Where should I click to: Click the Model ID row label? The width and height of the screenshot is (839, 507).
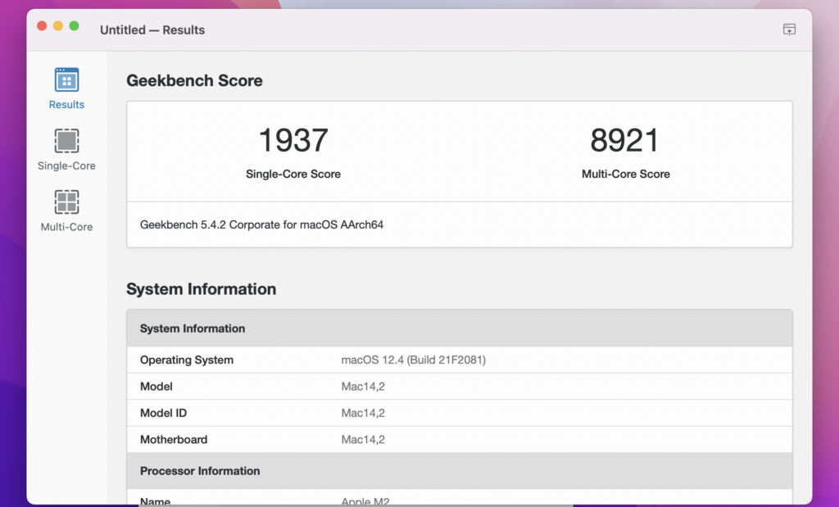pos(163,413)
